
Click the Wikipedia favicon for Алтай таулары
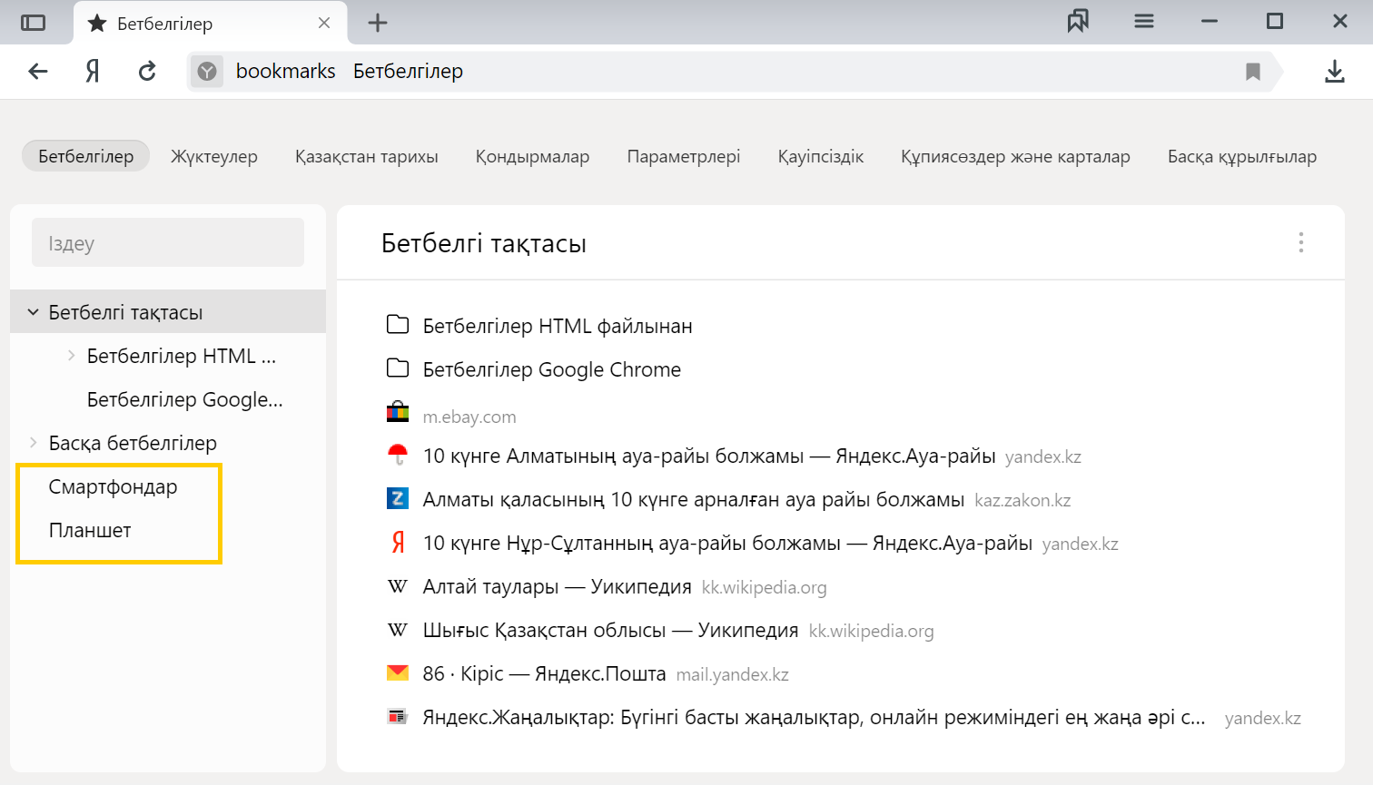(x=398, y=586)
